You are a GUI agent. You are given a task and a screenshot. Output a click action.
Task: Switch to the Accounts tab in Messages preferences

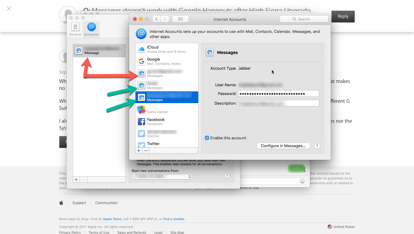click(x=91, y=29)
